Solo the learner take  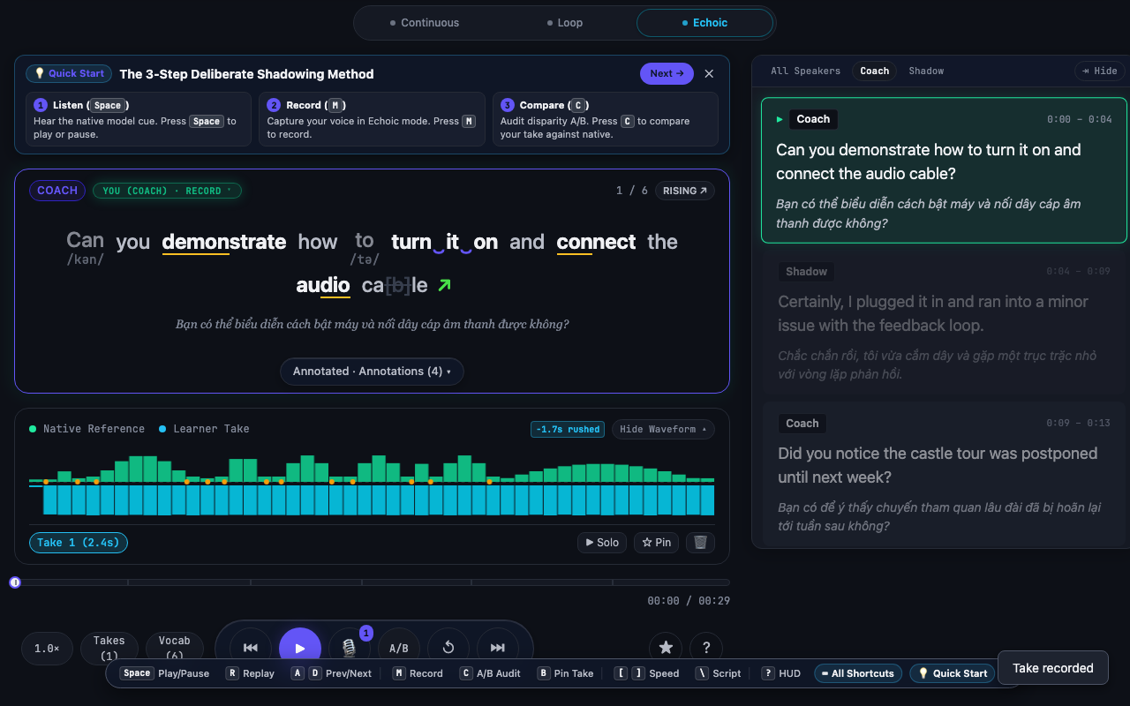pyautogui.click(x=602, y=543)
